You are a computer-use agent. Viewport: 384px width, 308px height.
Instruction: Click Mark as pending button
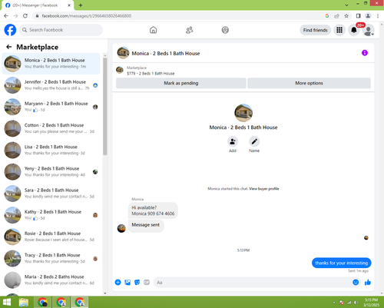point(181,83)
